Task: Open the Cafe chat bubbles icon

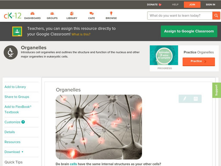Action: (91, 13)
